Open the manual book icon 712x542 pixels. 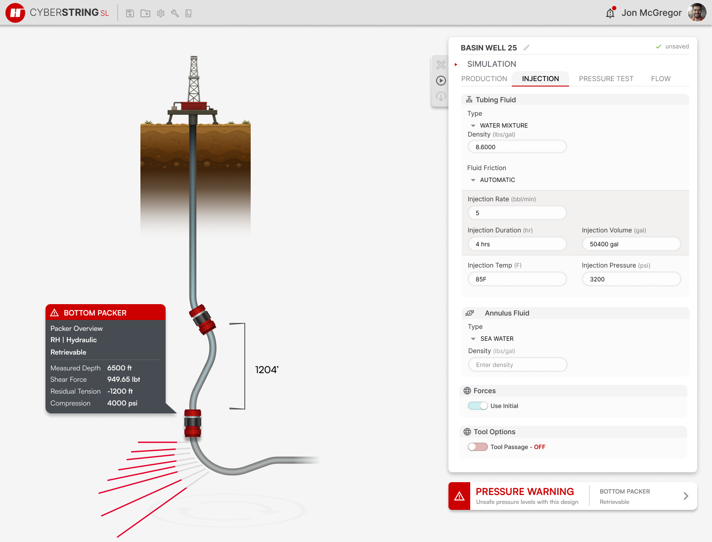click(188, 13)
